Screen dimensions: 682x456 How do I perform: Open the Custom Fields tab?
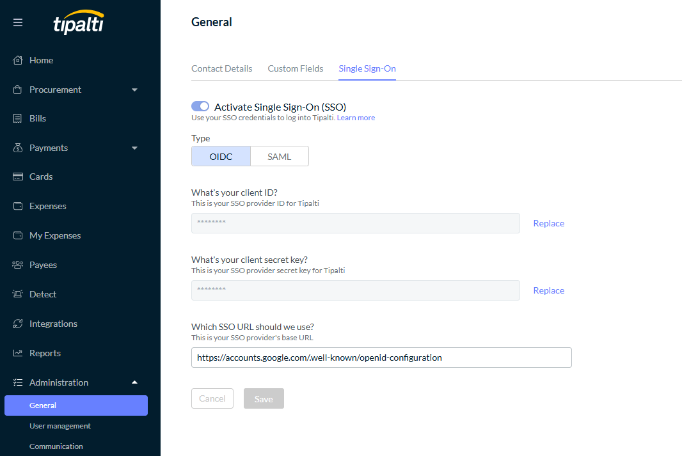pos(295,68)
